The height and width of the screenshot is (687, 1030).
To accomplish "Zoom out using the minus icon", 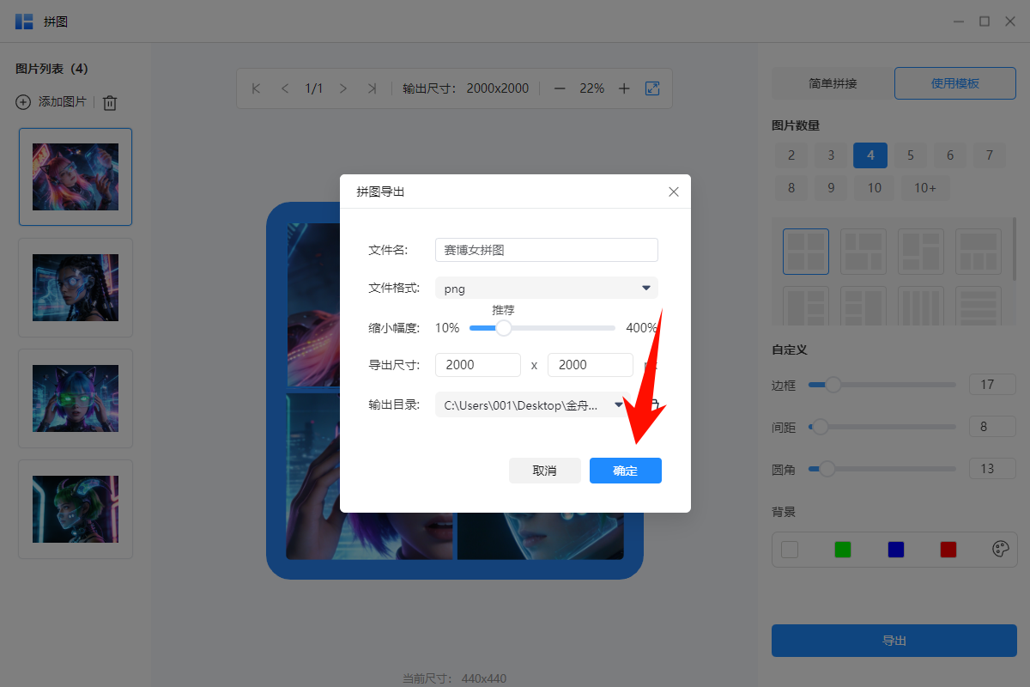I will 559,88.
